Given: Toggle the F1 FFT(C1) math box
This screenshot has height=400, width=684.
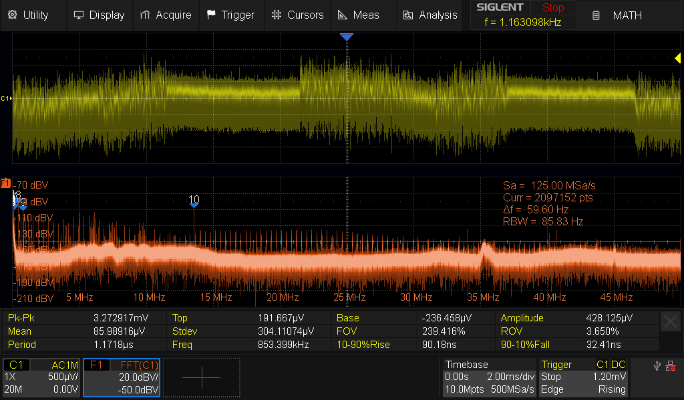Looking at the screenshot, I should (x=121, y=377).
